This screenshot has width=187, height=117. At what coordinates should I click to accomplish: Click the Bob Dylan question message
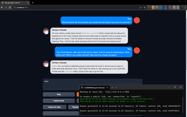coord(97,20)
